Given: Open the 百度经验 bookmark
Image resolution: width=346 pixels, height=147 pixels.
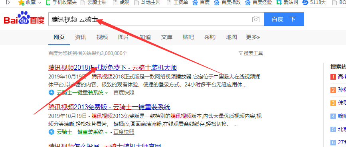Looking at the screenshot, I should 258,3.
